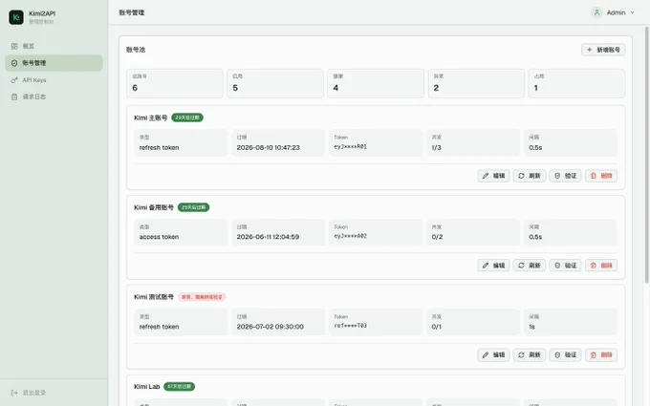Click the concurrency value 0/1
This screenshot has width=650, height=406.
click(x=436, y=327)
